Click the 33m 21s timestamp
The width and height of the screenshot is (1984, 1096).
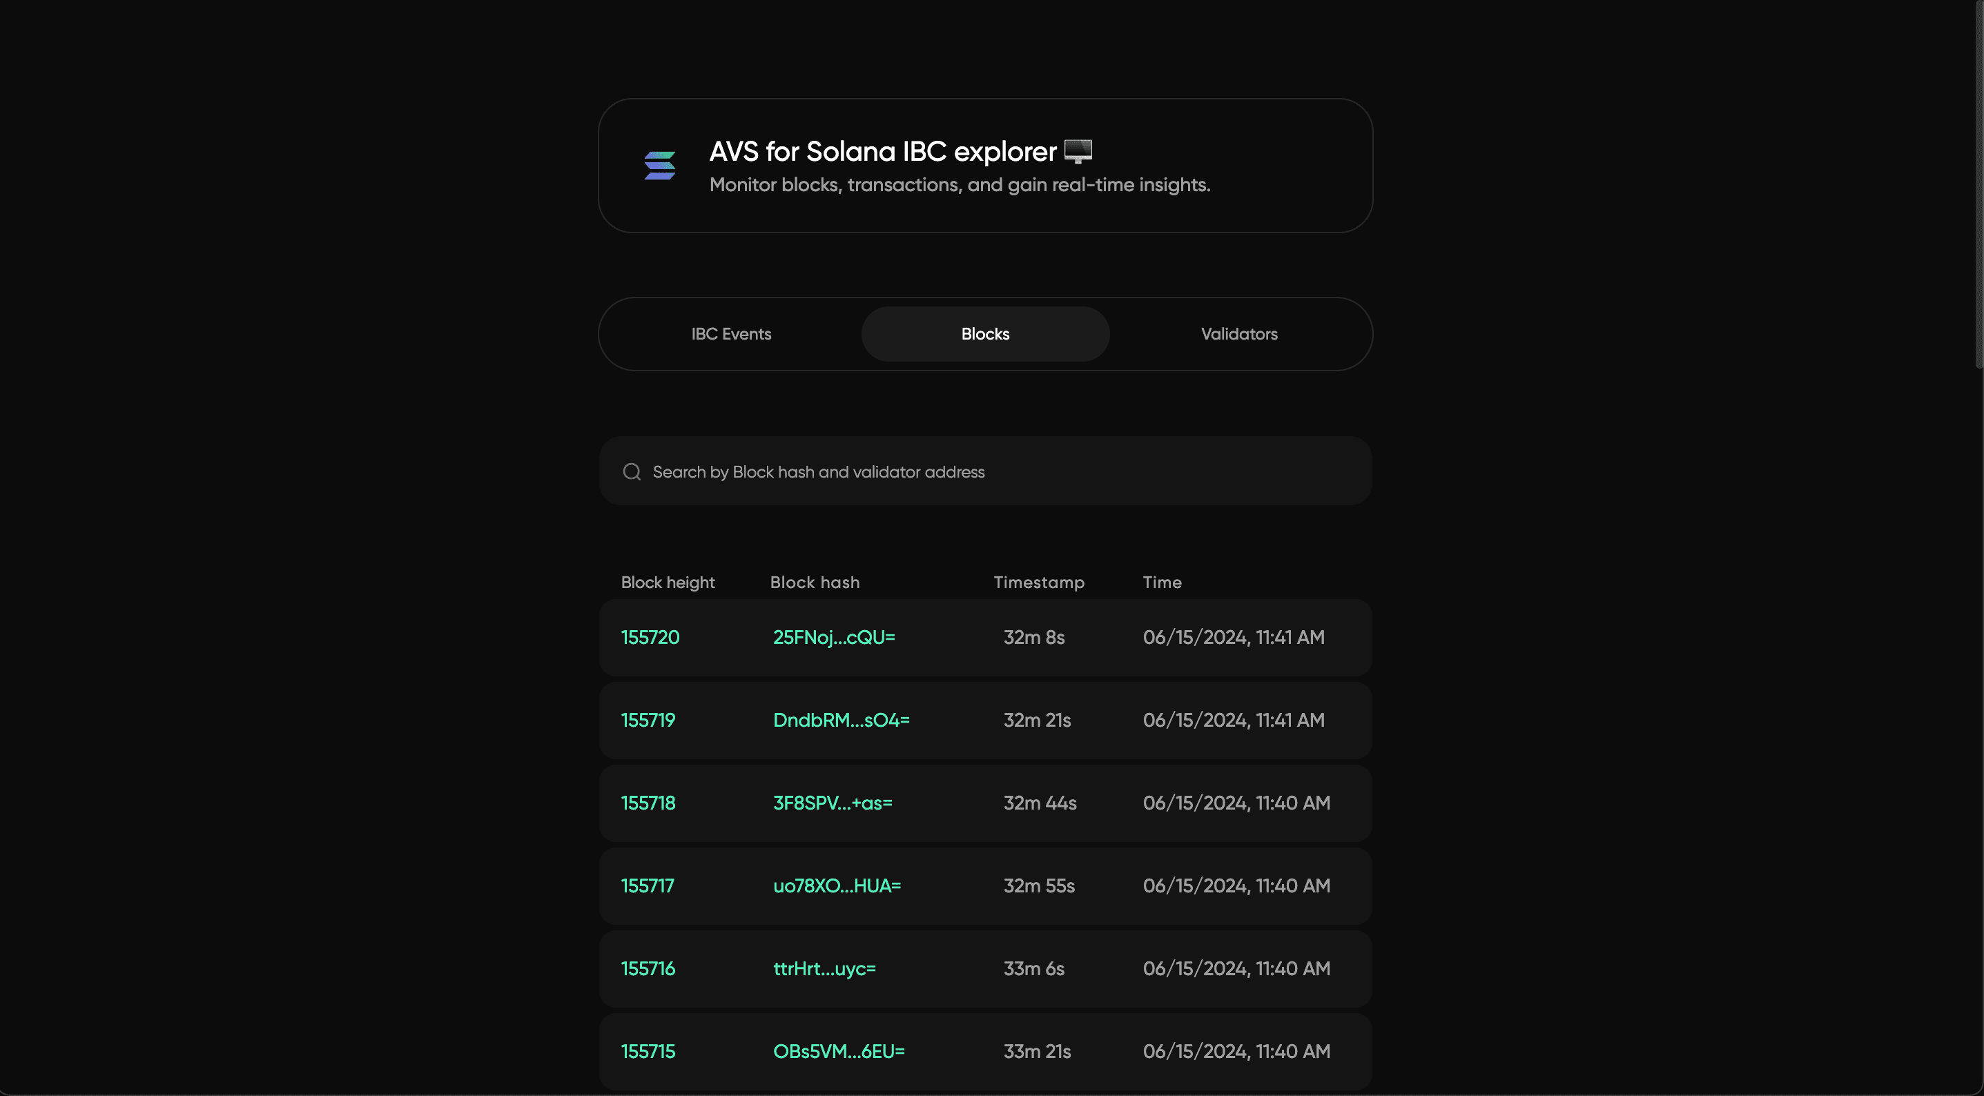coord(1037,1051)
